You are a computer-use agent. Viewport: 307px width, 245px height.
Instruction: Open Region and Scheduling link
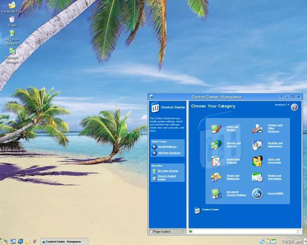(x=275, y=177)
